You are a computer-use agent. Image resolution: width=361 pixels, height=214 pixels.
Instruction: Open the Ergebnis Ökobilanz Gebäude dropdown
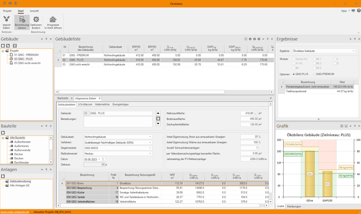(x=353, y=51)
